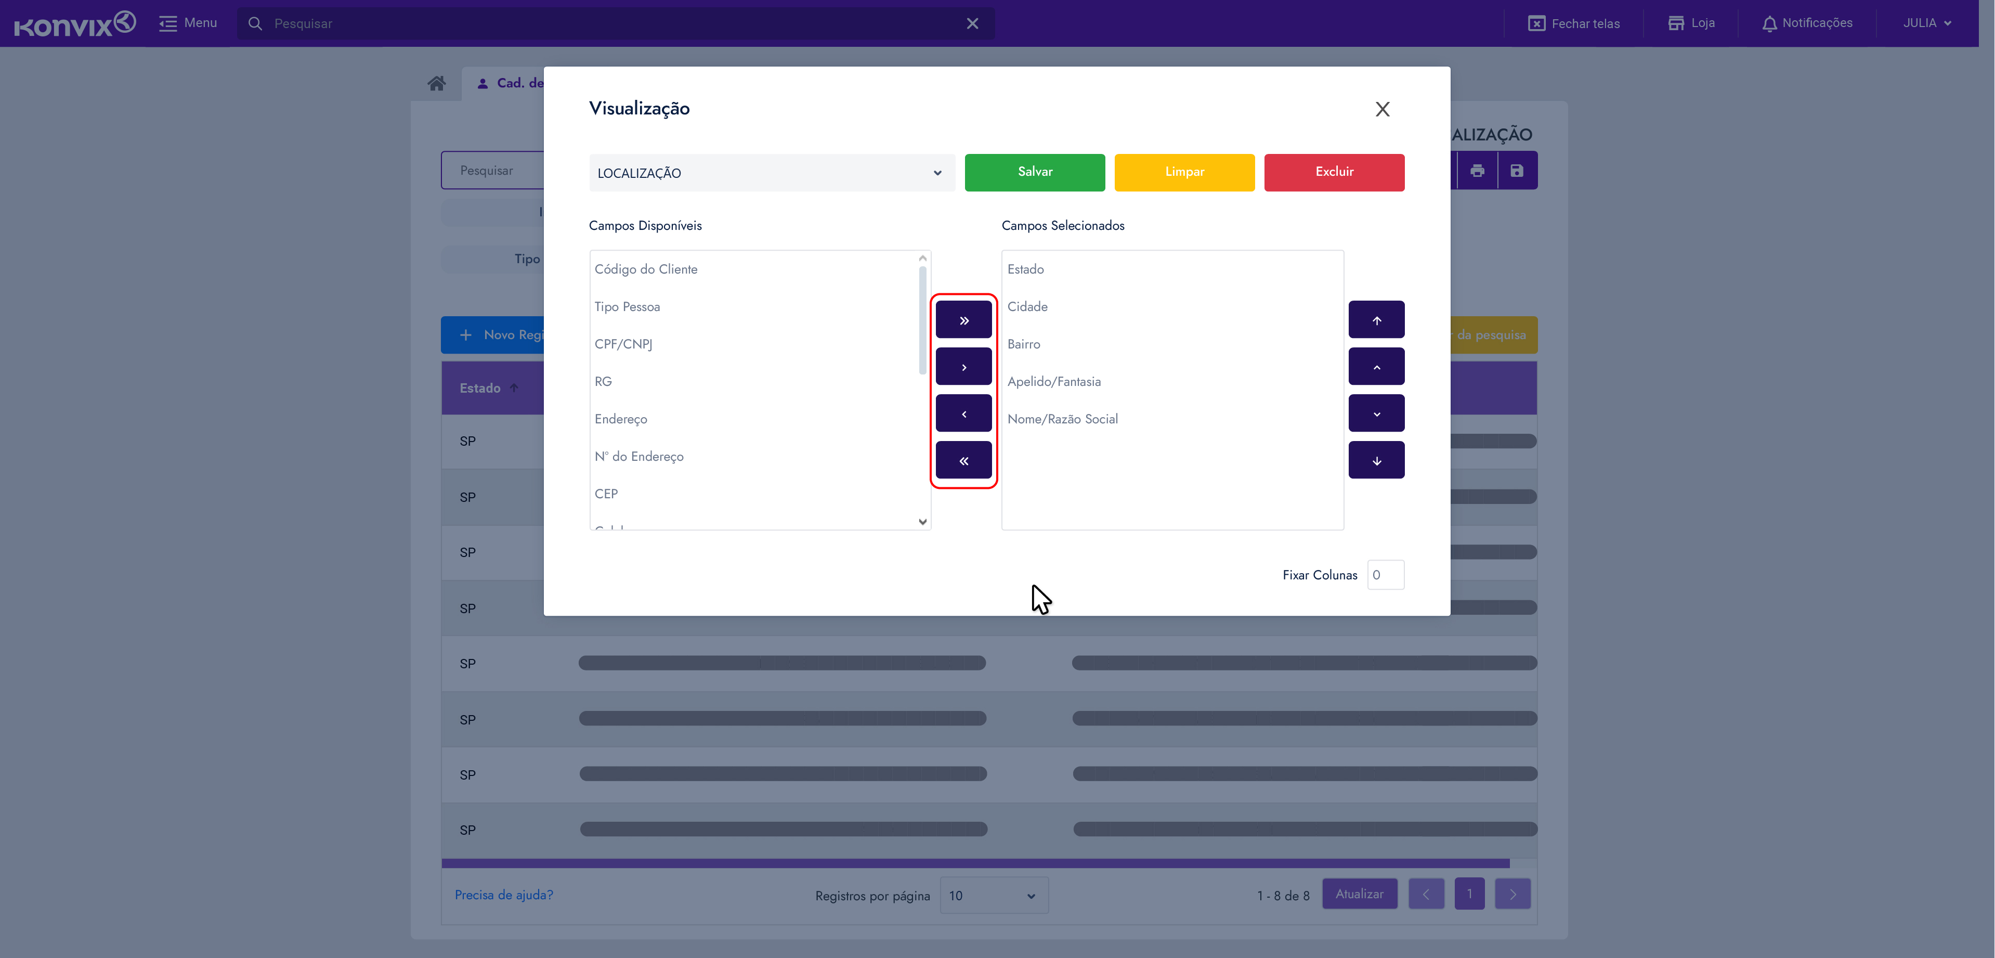
Task: Select CPF/CNPJ in available fields
Action: [x=623, y=344]
